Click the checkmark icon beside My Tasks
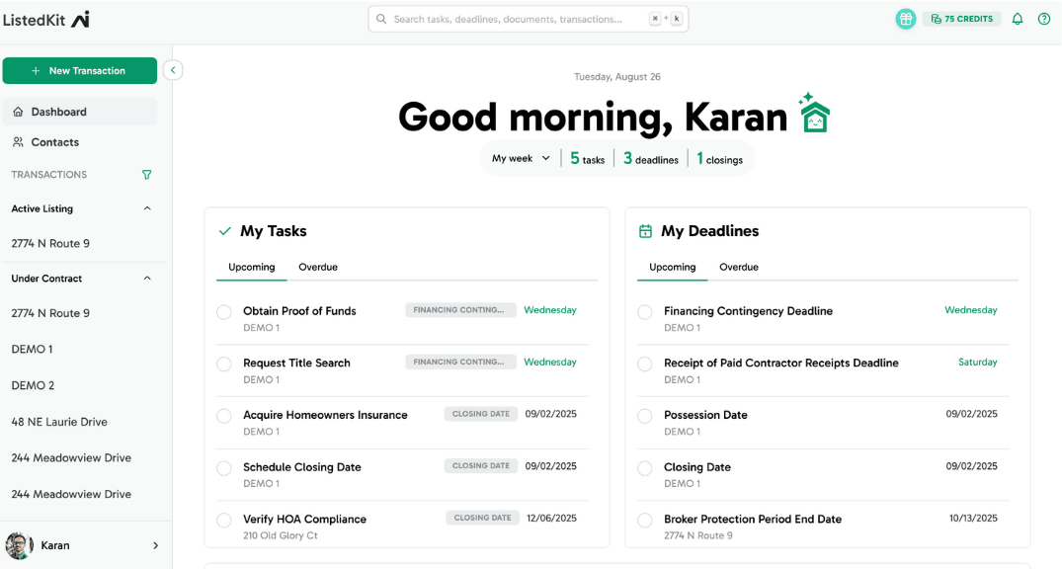Viewport: 1062px width, 569px height. (x=224, y=230)
